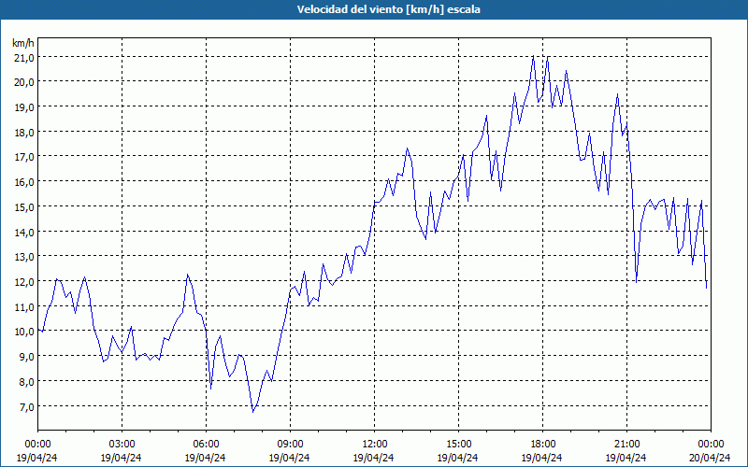Click the chart title 'Velocidad del viento [km/h] escala'
The width and height of the screenshot is (748, 467).
[x=388, y=9]
